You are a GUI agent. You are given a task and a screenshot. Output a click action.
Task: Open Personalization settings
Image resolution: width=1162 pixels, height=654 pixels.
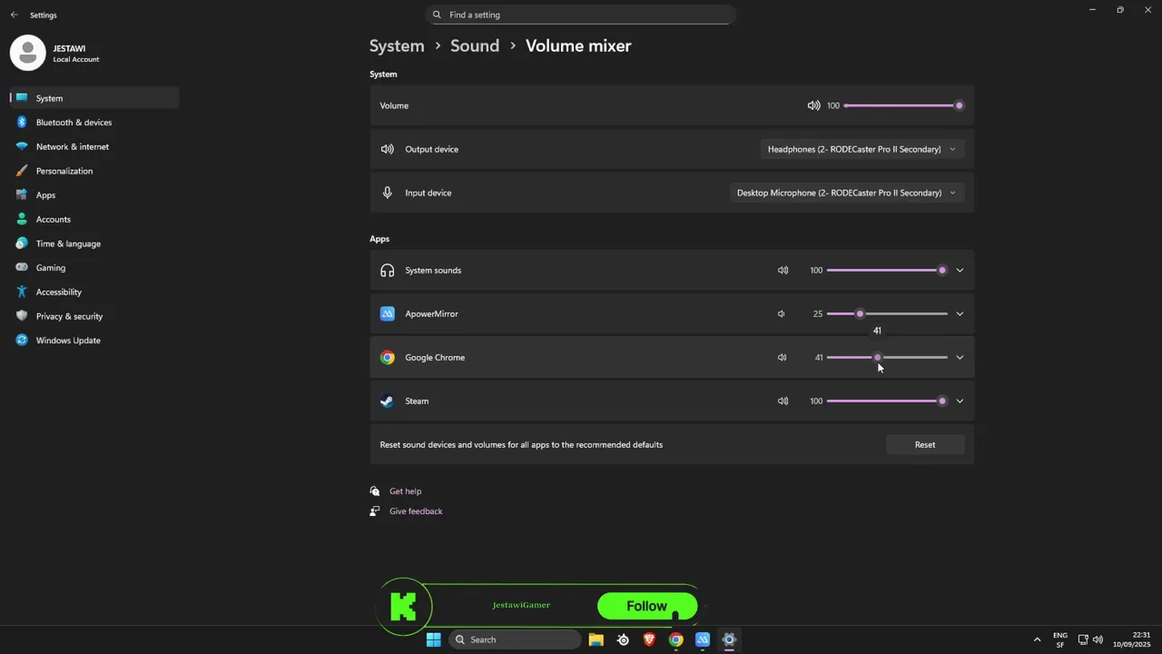[x=94, y=171]
